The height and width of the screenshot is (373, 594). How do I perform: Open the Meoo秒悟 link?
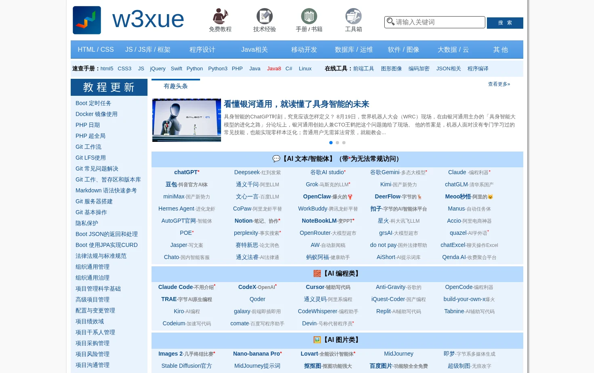click(x=469, y=197)
